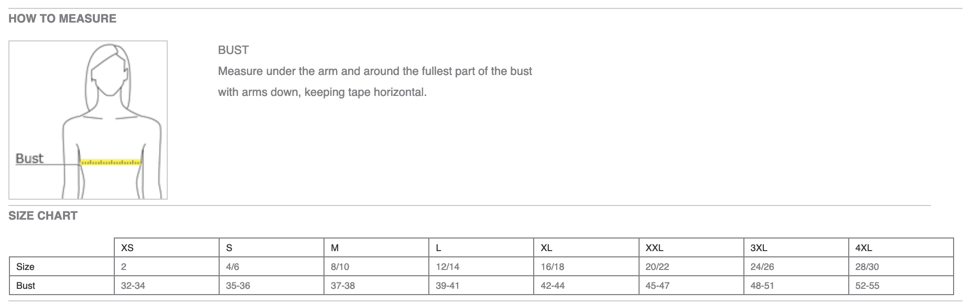This screenshot has width=973, height=303.
Task: Click the 32-34 bust measurement cell
Action: [x=167, y=285]
